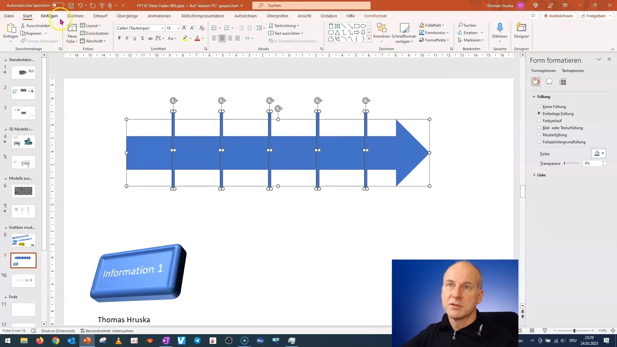Click the Underline formatting icon
Screen dimensions: 617x347
134,39
